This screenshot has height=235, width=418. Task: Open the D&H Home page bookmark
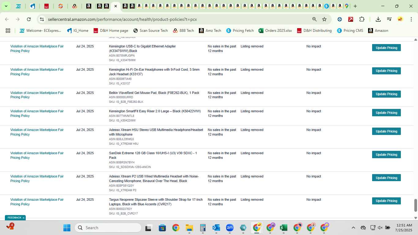[111, 31]
